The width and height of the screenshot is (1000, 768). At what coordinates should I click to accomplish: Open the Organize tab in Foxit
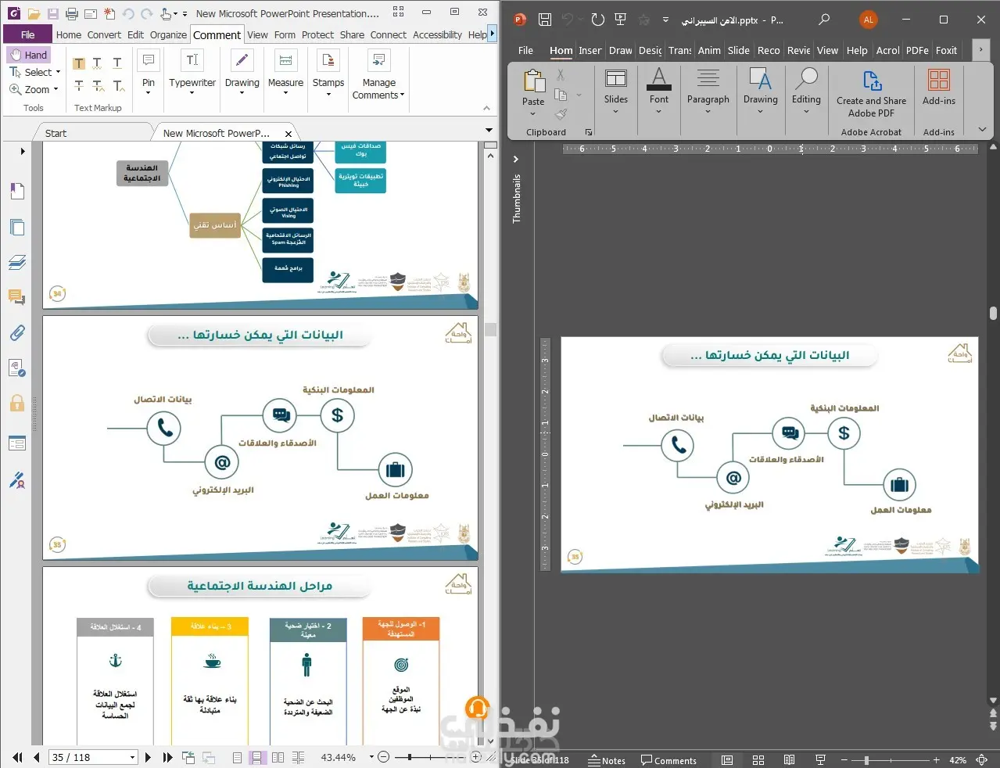[168, 34]
